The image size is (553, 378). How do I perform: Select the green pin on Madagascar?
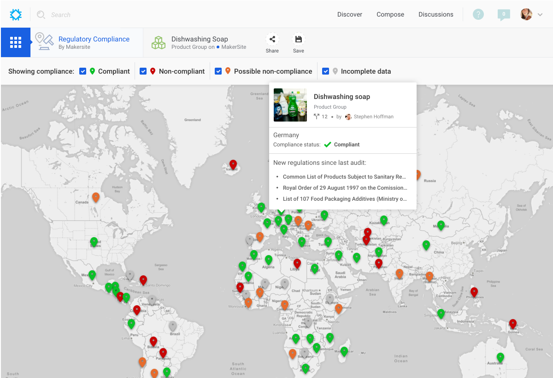point(344,352)
